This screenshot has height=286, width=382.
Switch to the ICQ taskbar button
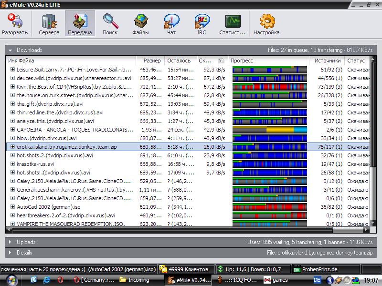click(x=237, y=280)
